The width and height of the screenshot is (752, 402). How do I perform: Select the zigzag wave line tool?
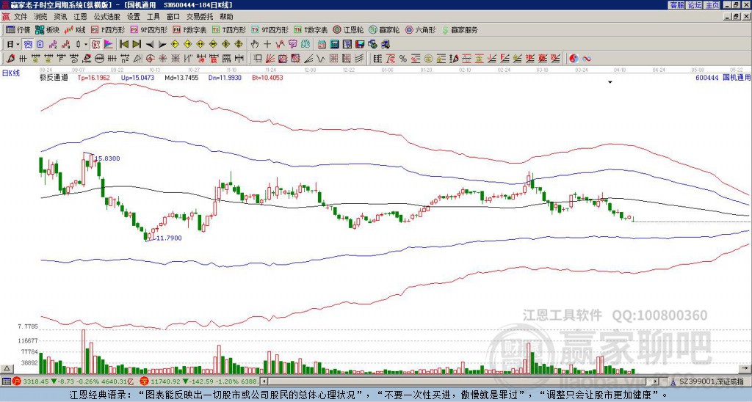click(x=320, y=59)
